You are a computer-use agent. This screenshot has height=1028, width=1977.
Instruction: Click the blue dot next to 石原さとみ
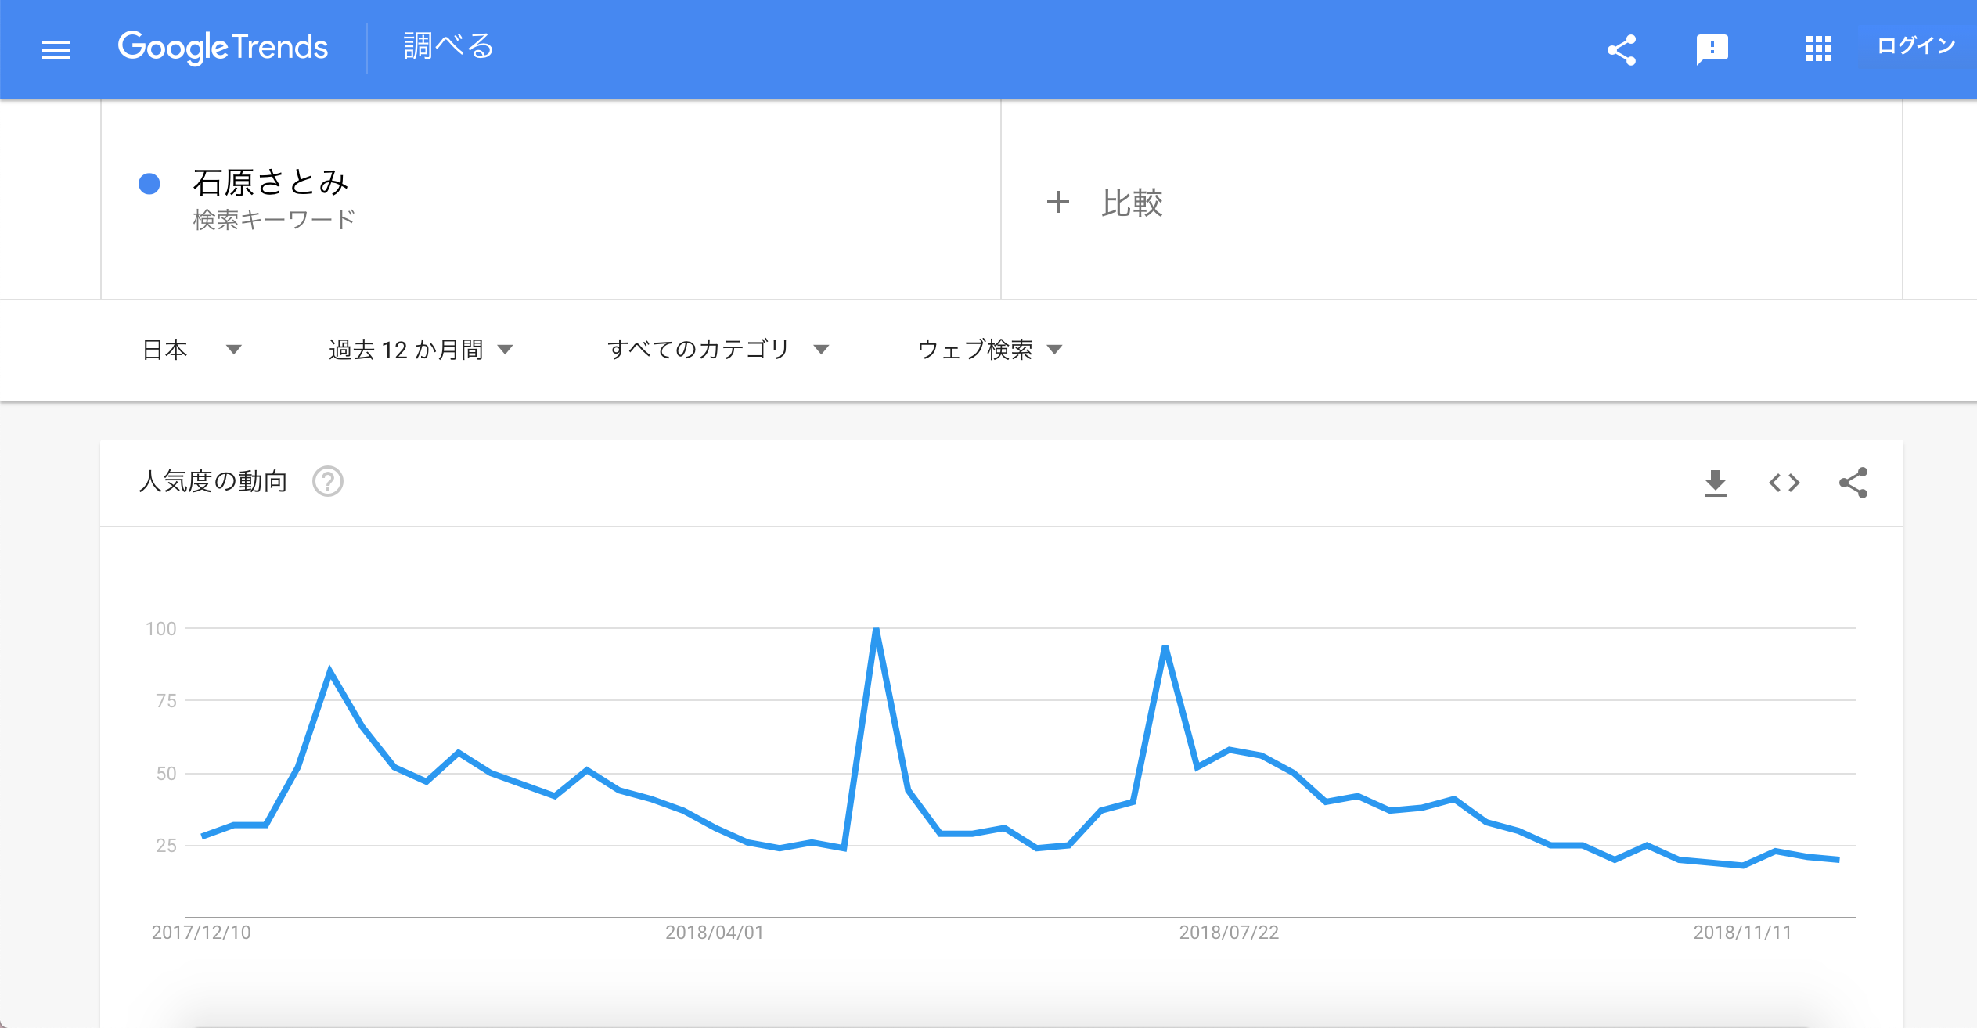(x=149, y=184)
